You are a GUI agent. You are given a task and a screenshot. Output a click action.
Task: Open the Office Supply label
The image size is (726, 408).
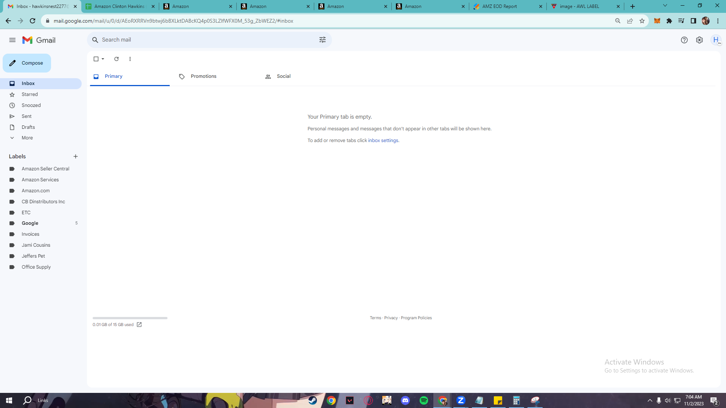tap(41, 267)
